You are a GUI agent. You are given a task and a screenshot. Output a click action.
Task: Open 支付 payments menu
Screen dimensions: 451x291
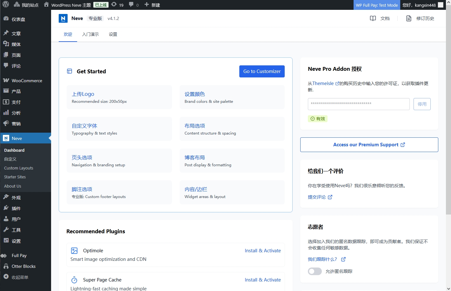pos(25,102)
